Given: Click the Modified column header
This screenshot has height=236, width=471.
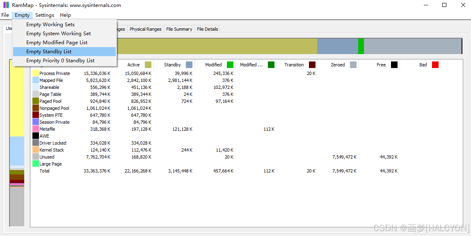Looking at the screenshot, I should click(x=215, y=65).
